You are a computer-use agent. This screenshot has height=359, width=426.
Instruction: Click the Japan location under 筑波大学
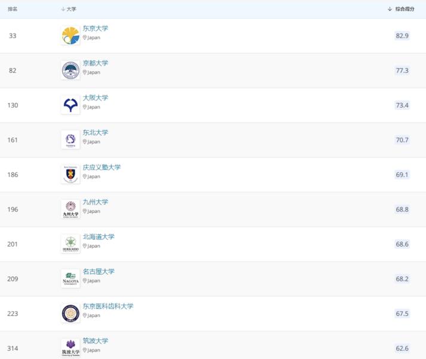[x=91, y=350]
